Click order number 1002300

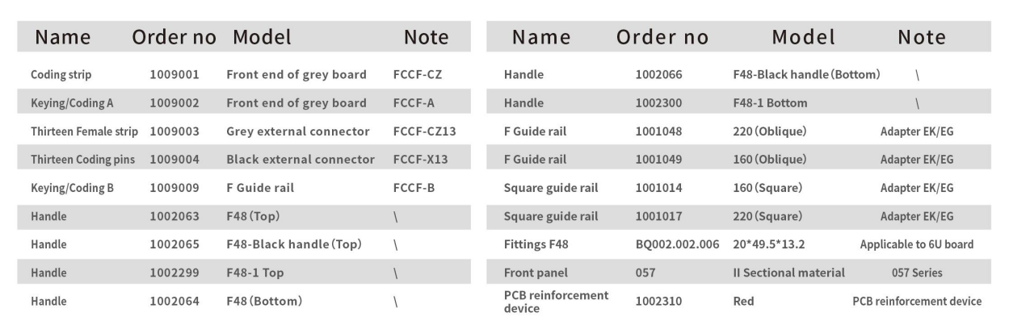(x=660, y=103)
